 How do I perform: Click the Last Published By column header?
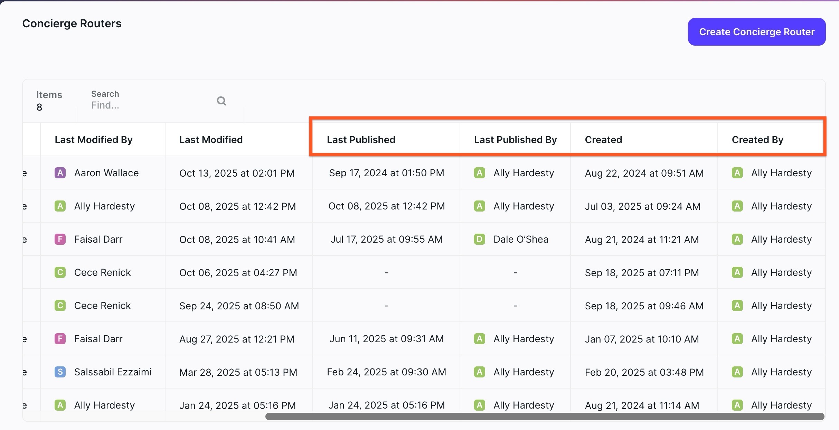[515, 140]
